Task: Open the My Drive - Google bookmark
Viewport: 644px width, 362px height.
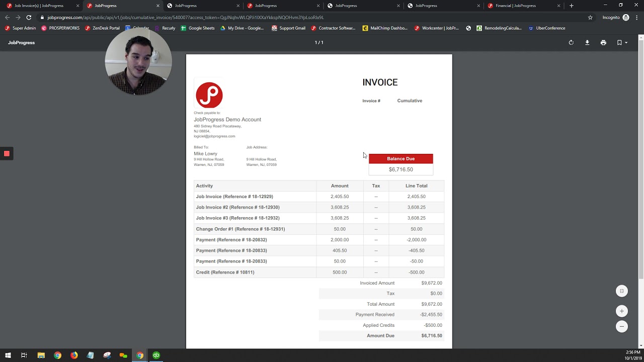Action: (242, 28)
